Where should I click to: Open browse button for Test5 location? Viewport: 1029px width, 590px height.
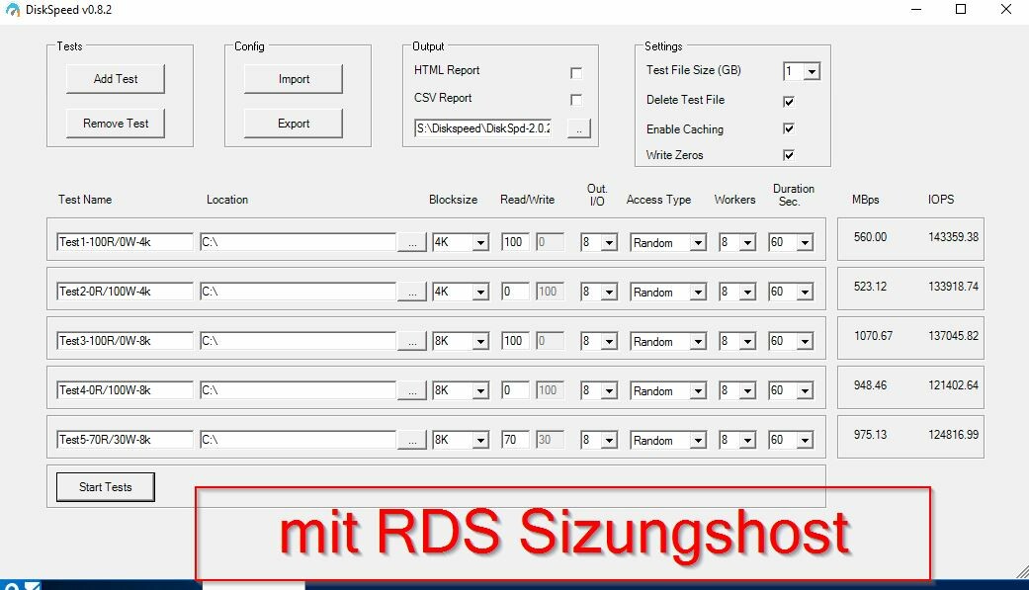point(412,441)
